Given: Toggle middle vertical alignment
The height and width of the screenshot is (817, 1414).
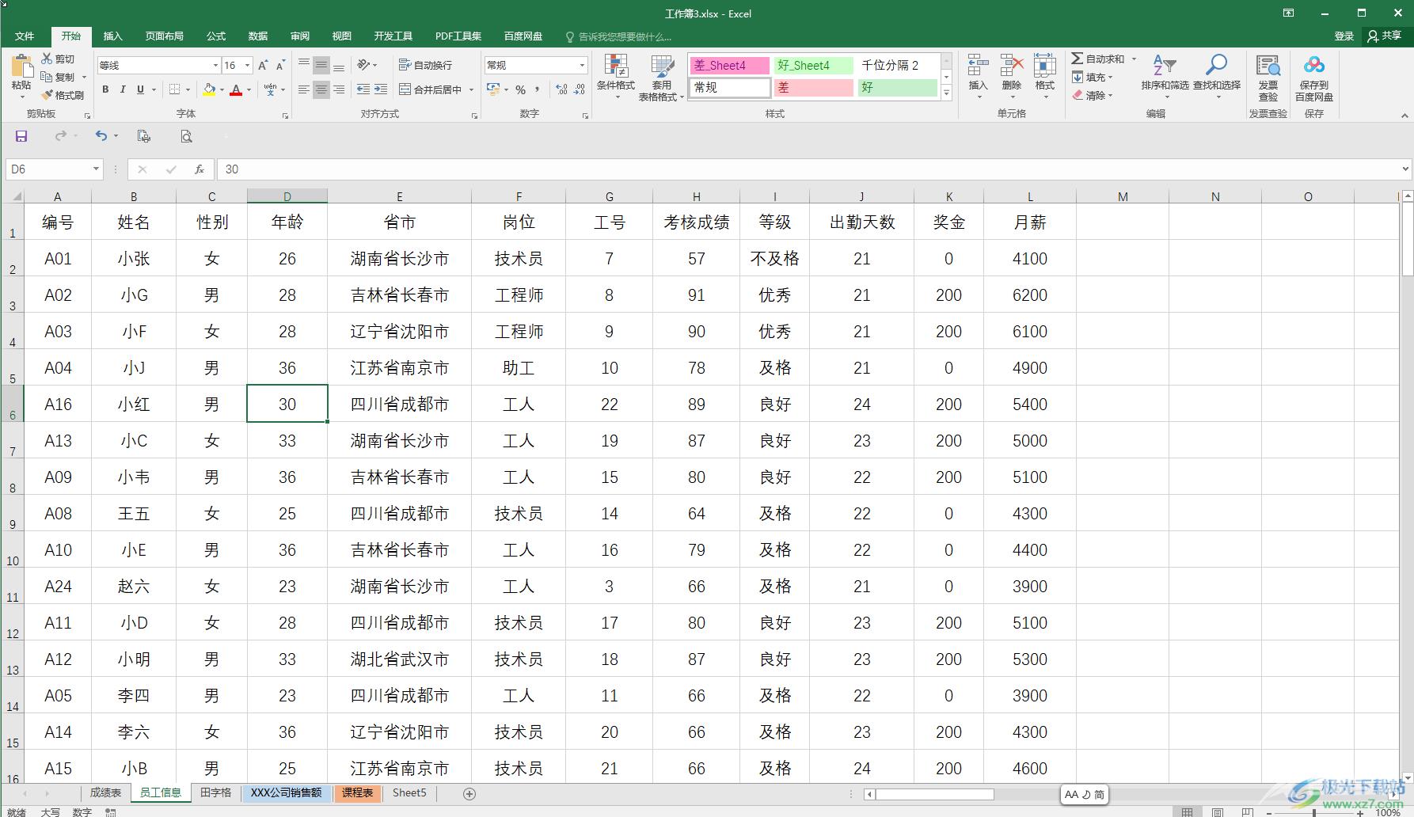Looking at the screenshot, I should pyautogui.click(x=321, y=65).
